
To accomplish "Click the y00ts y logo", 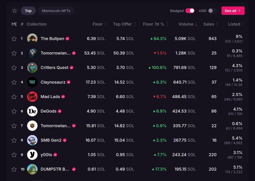I will pyautogui.click(x=32, y=155).
